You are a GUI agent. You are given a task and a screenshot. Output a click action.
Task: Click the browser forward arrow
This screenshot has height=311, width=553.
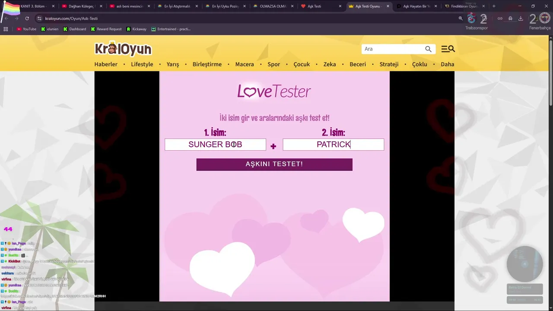16,19
